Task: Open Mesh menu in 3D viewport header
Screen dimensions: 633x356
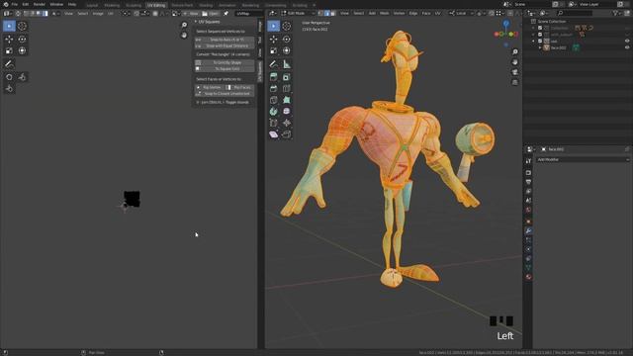Action: pos(385,13)
